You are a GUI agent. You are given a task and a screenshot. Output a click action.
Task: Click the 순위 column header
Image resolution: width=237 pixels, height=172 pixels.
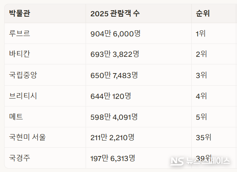[203, 14]
